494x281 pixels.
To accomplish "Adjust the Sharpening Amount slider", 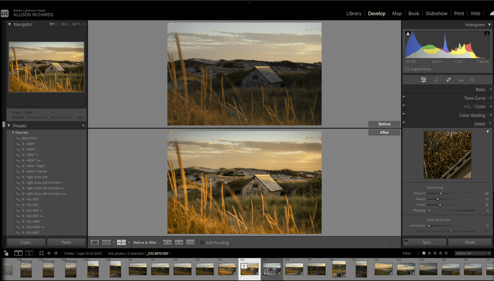I will 441,193.
